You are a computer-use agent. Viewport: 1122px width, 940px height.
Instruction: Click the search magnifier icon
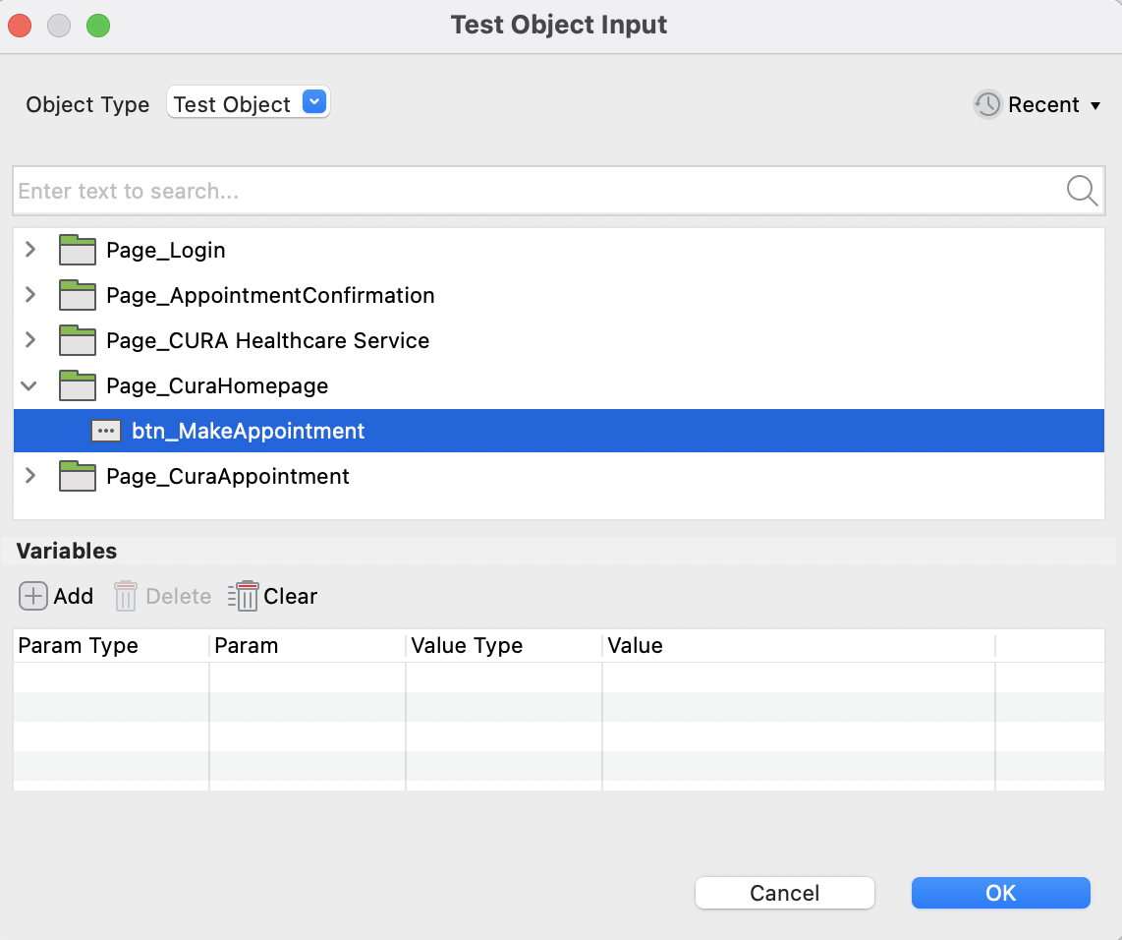point(1081,191)
